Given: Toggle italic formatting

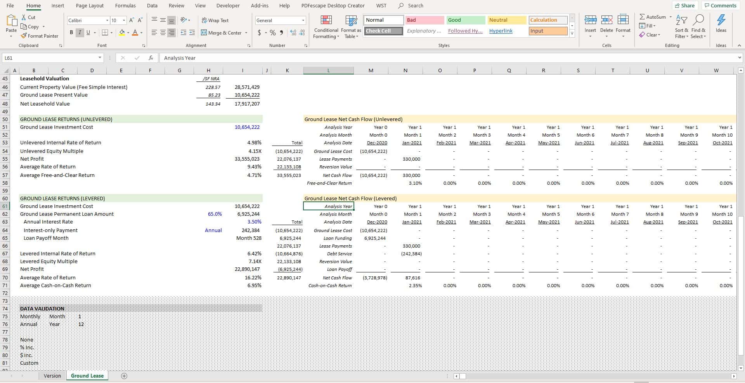Looking at the screenshot, I should (80, 33).
